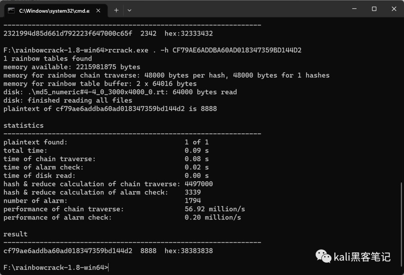Click '0.20 million/s' performance value
This screenshot has height=275, width=404.
[213, 217]
